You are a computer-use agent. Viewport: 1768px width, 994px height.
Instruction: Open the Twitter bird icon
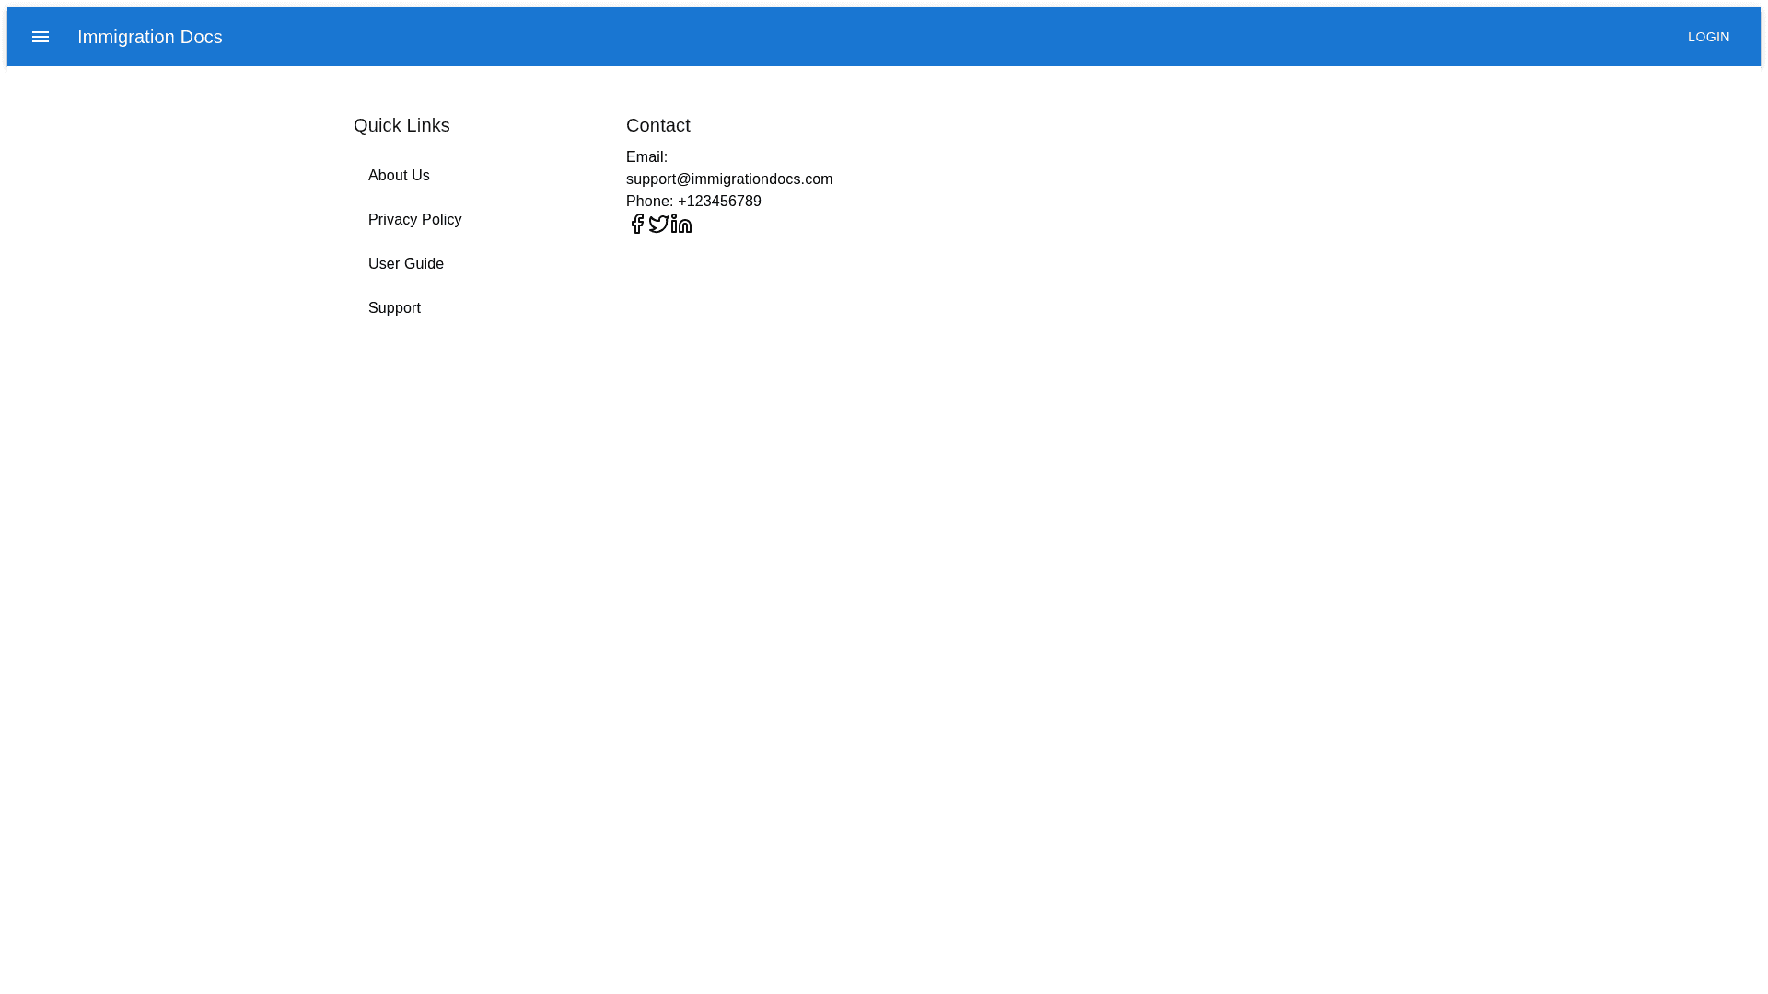pyautogui.click(x=658, y=224)
